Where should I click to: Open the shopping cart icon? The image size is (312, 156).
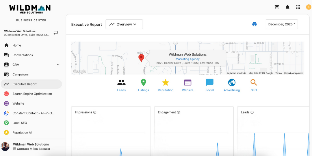tap(277, 7)
